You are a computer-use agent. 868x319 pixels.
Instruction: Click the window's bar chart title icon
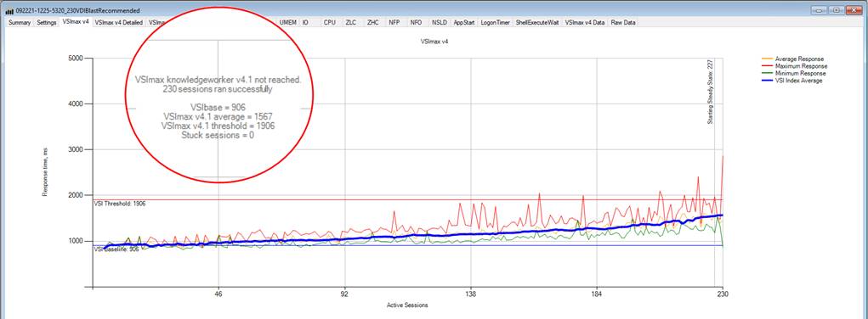tap(9, 10)
